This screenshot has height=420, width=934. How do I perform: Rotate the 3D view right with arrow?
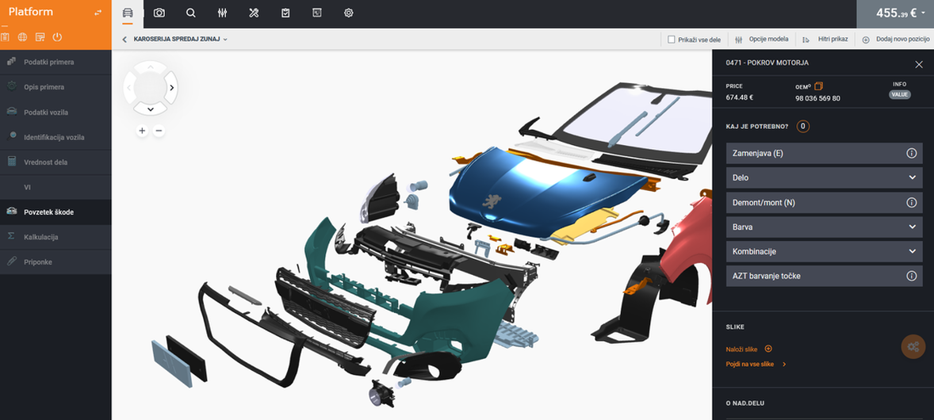click(x=171, y=87)
